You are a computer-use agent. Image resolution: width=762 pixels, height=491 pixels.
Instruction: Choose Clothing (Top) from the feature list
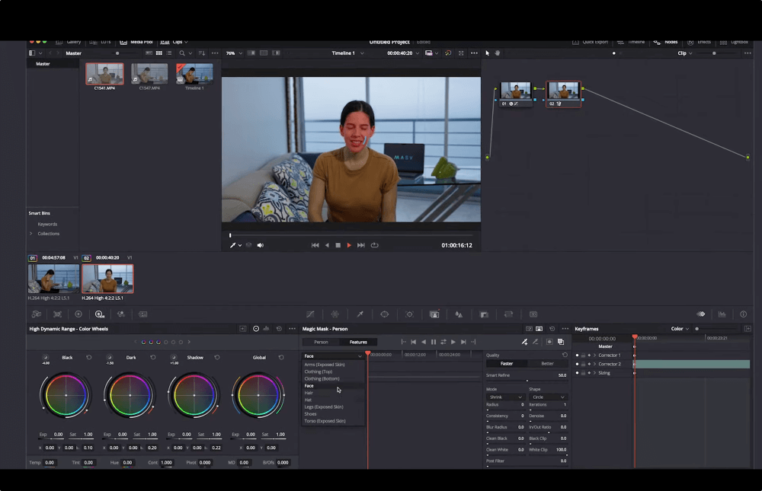pos(333,371)
